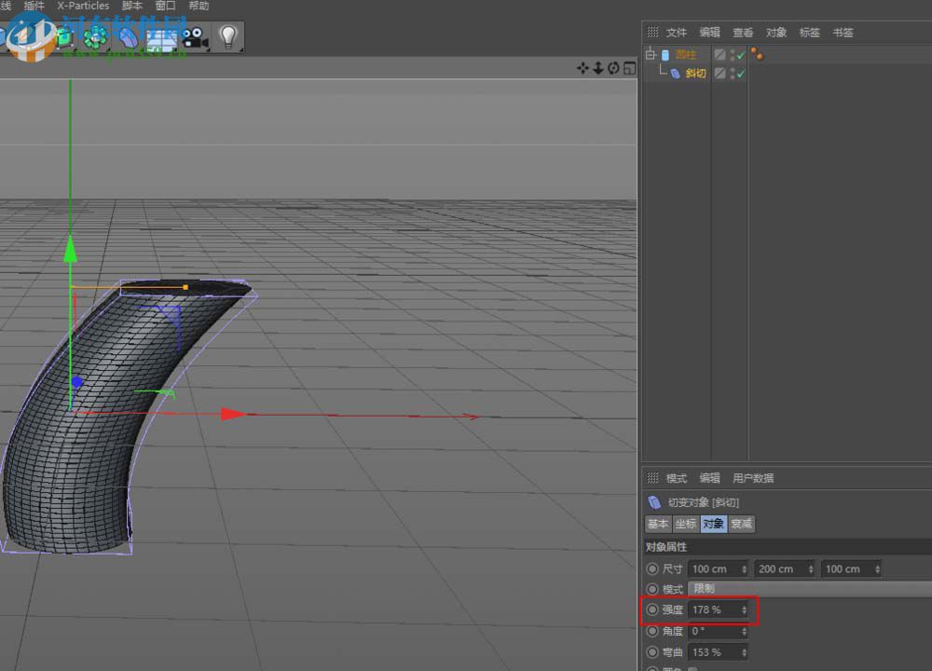The height and width of the screenshot is (671, 932).
Task: Select the green deformer toolbar icon
Action: (93, 37)
